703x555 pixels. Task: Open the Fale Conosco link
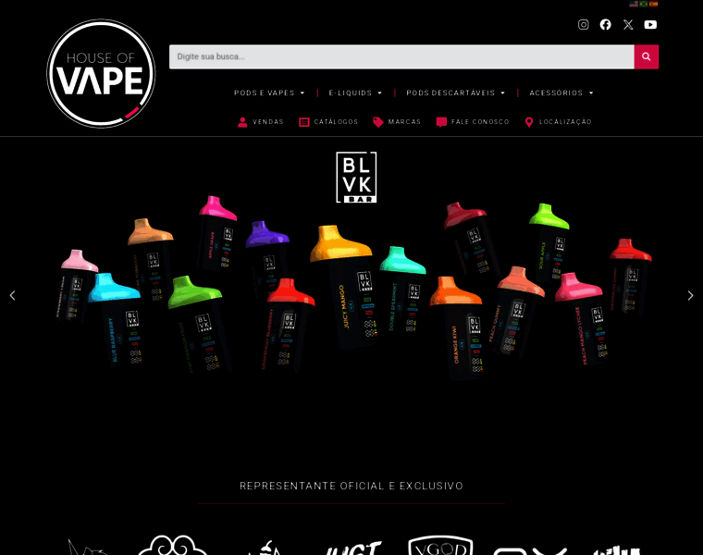click(x=480, y=122)
